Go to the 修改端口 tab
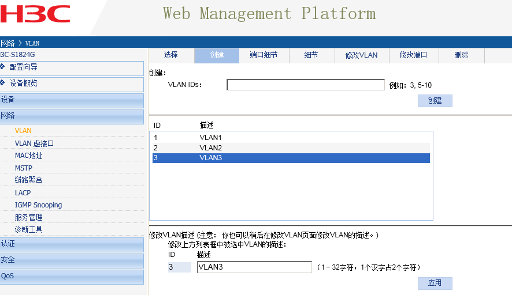Image resolution: width=512 pixels, height=295 pixels. tap(413, 55)
